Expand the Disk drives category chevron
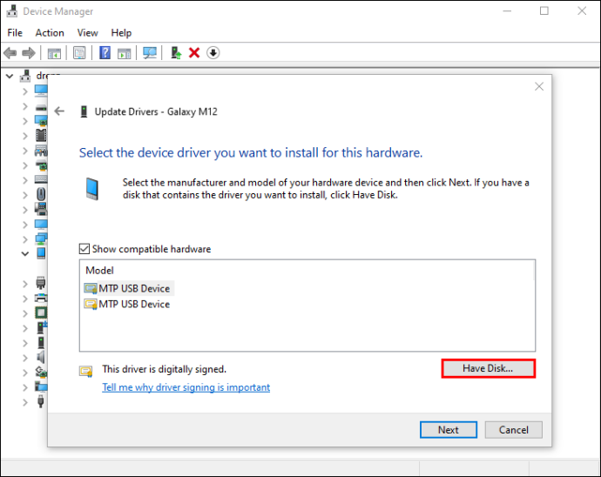601x477 pixels. tap(25, 106)
